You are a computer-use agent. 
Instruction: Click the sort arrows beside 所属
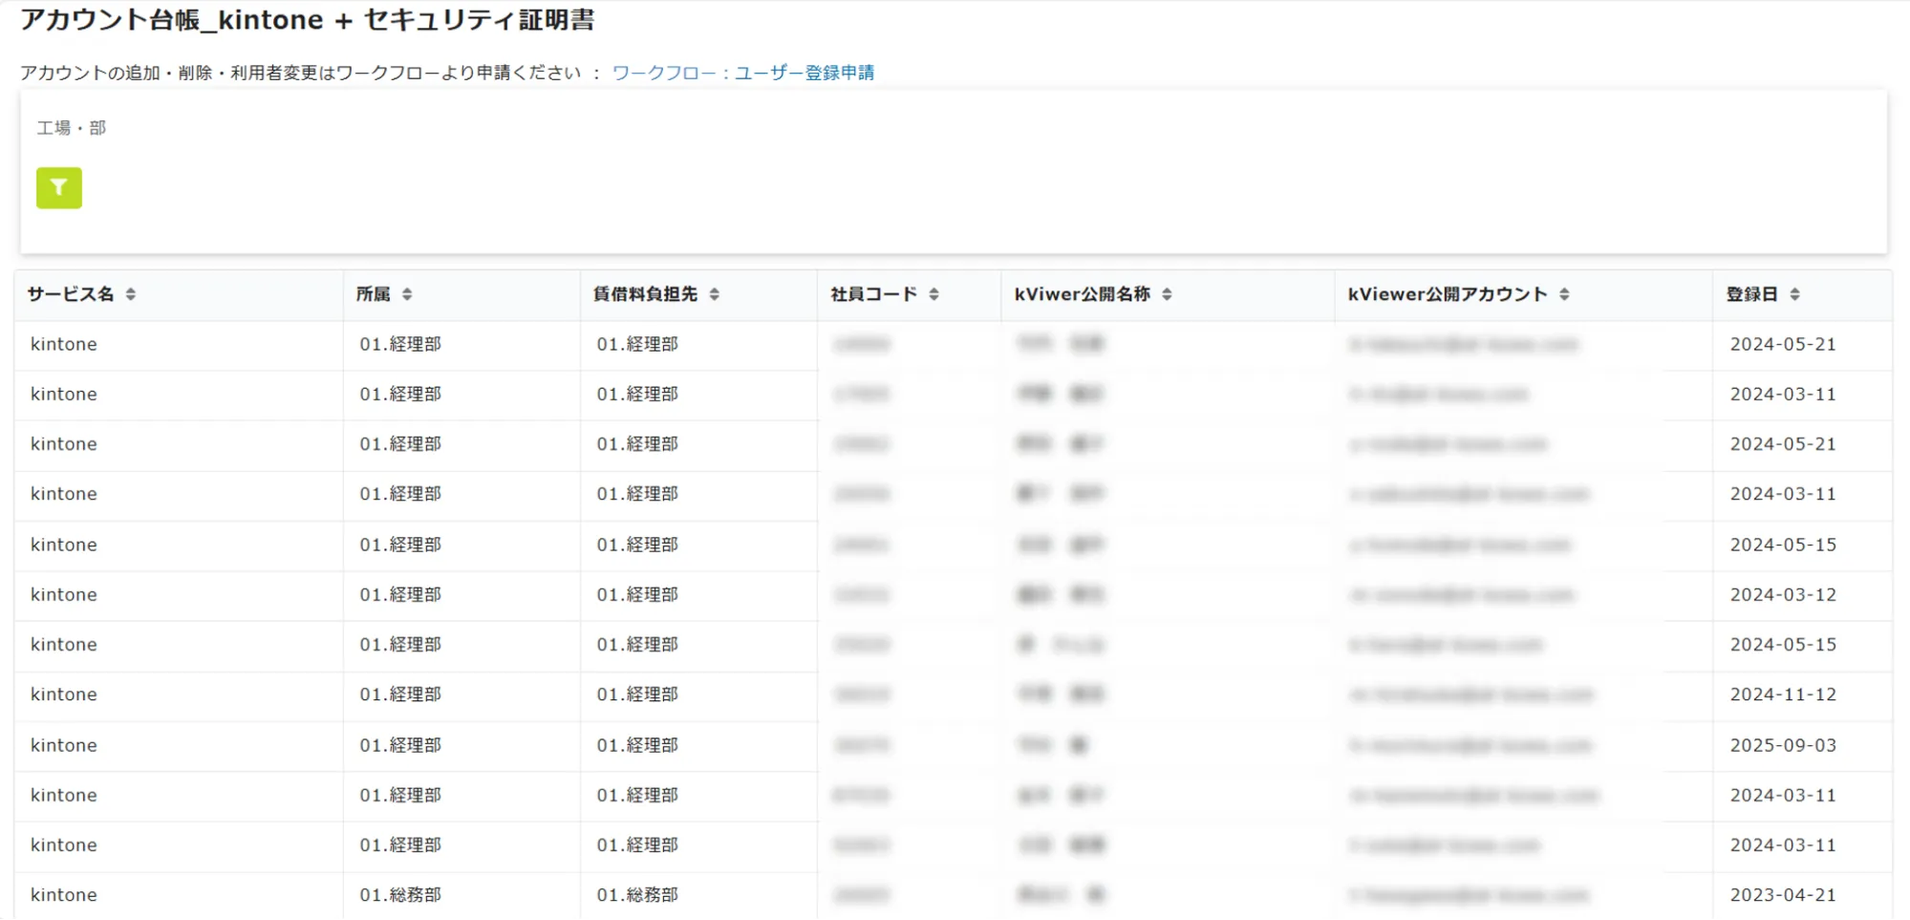407,294
